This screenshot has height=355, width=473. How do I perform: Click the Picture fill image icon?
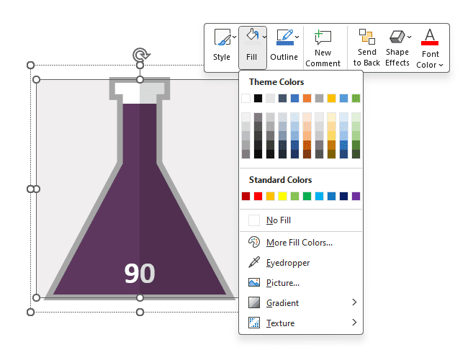click(254, 282)
